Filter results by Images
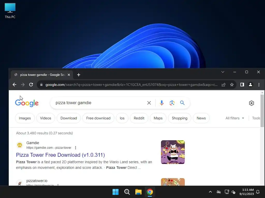 25,118
